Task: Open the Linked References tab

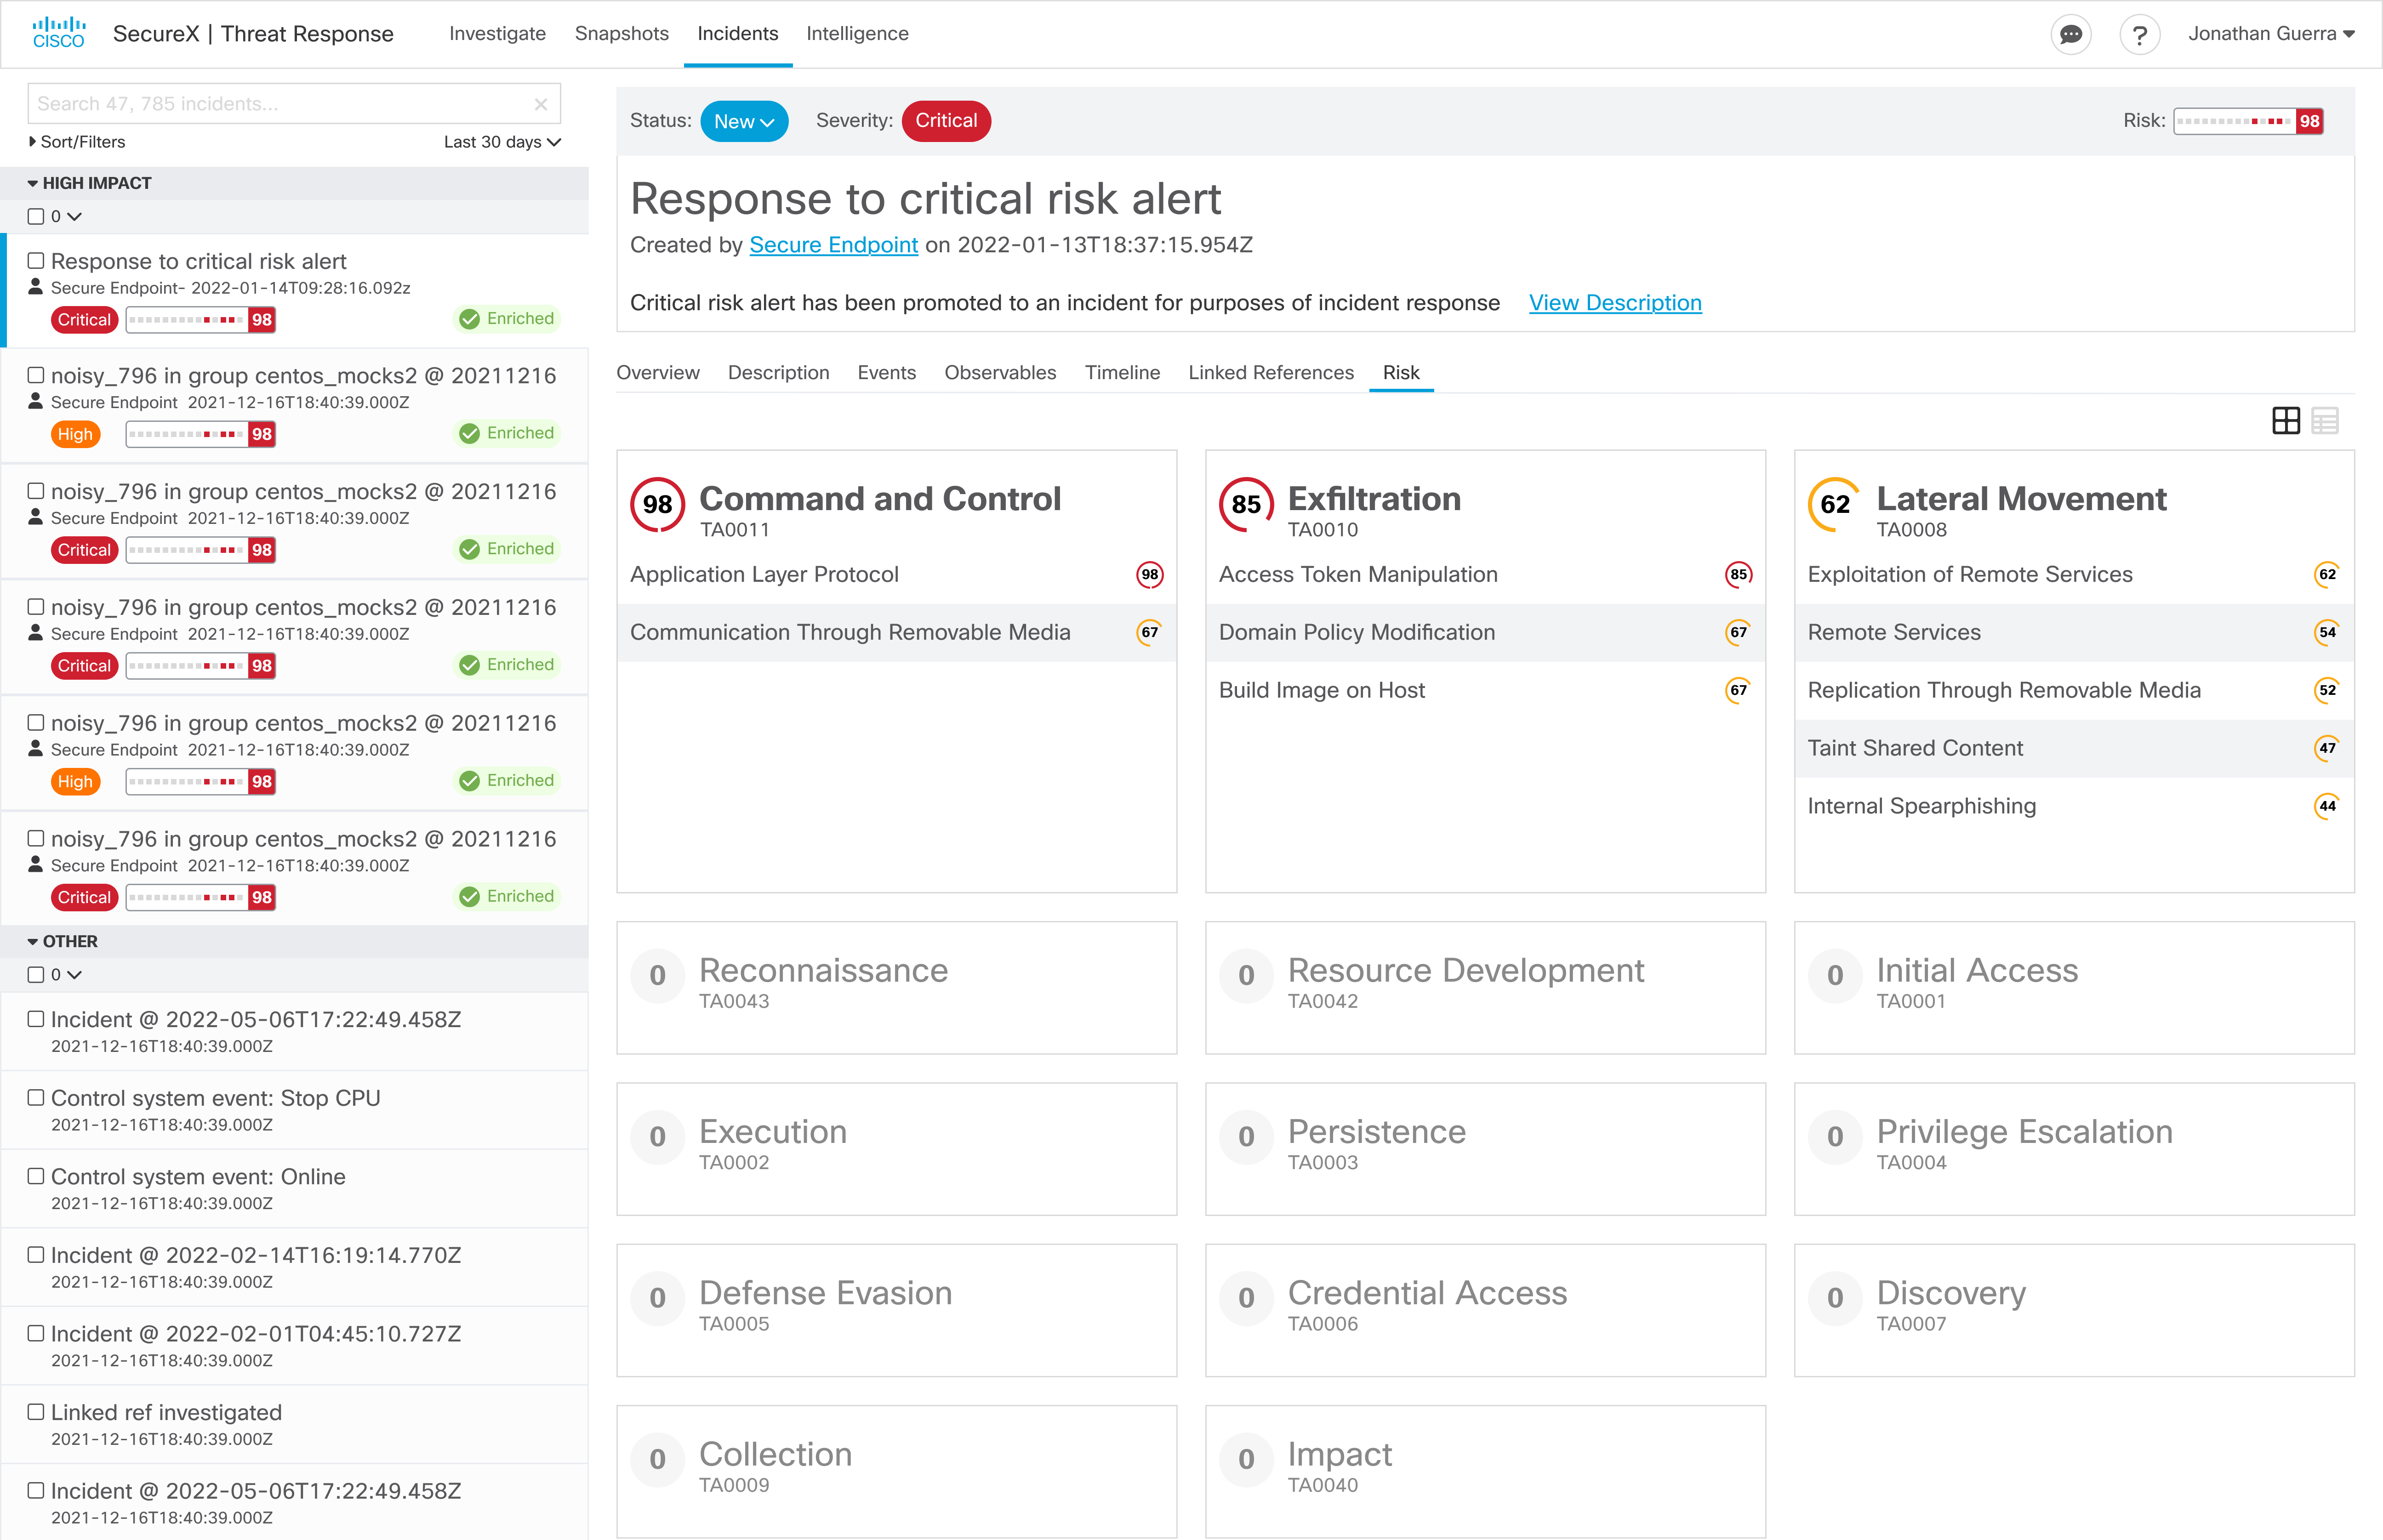Action: point(1271,373)
